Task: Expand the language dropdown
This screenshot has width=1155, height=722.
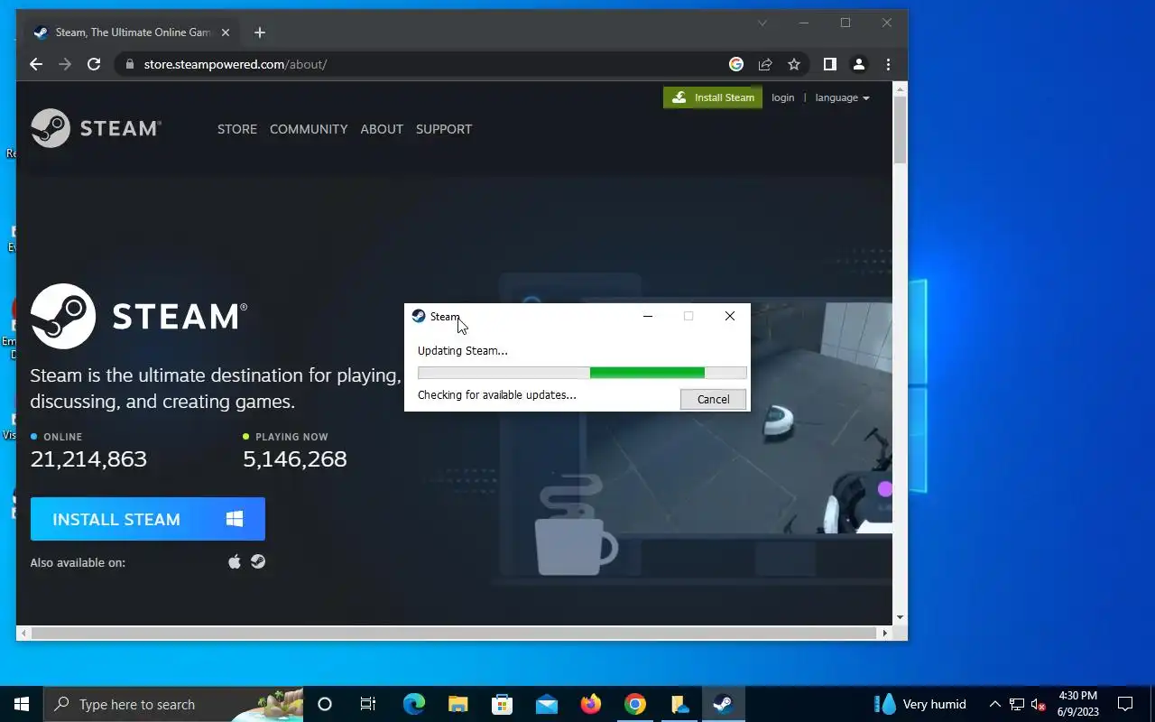Action: pos(842,97)
